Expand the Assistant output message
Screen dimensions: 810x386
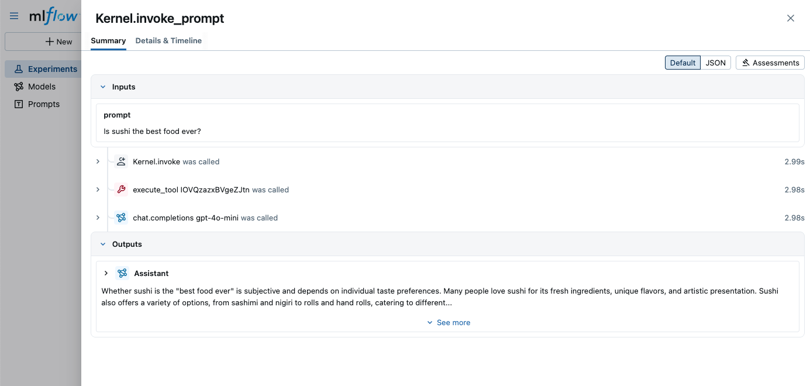click(106, 273)
